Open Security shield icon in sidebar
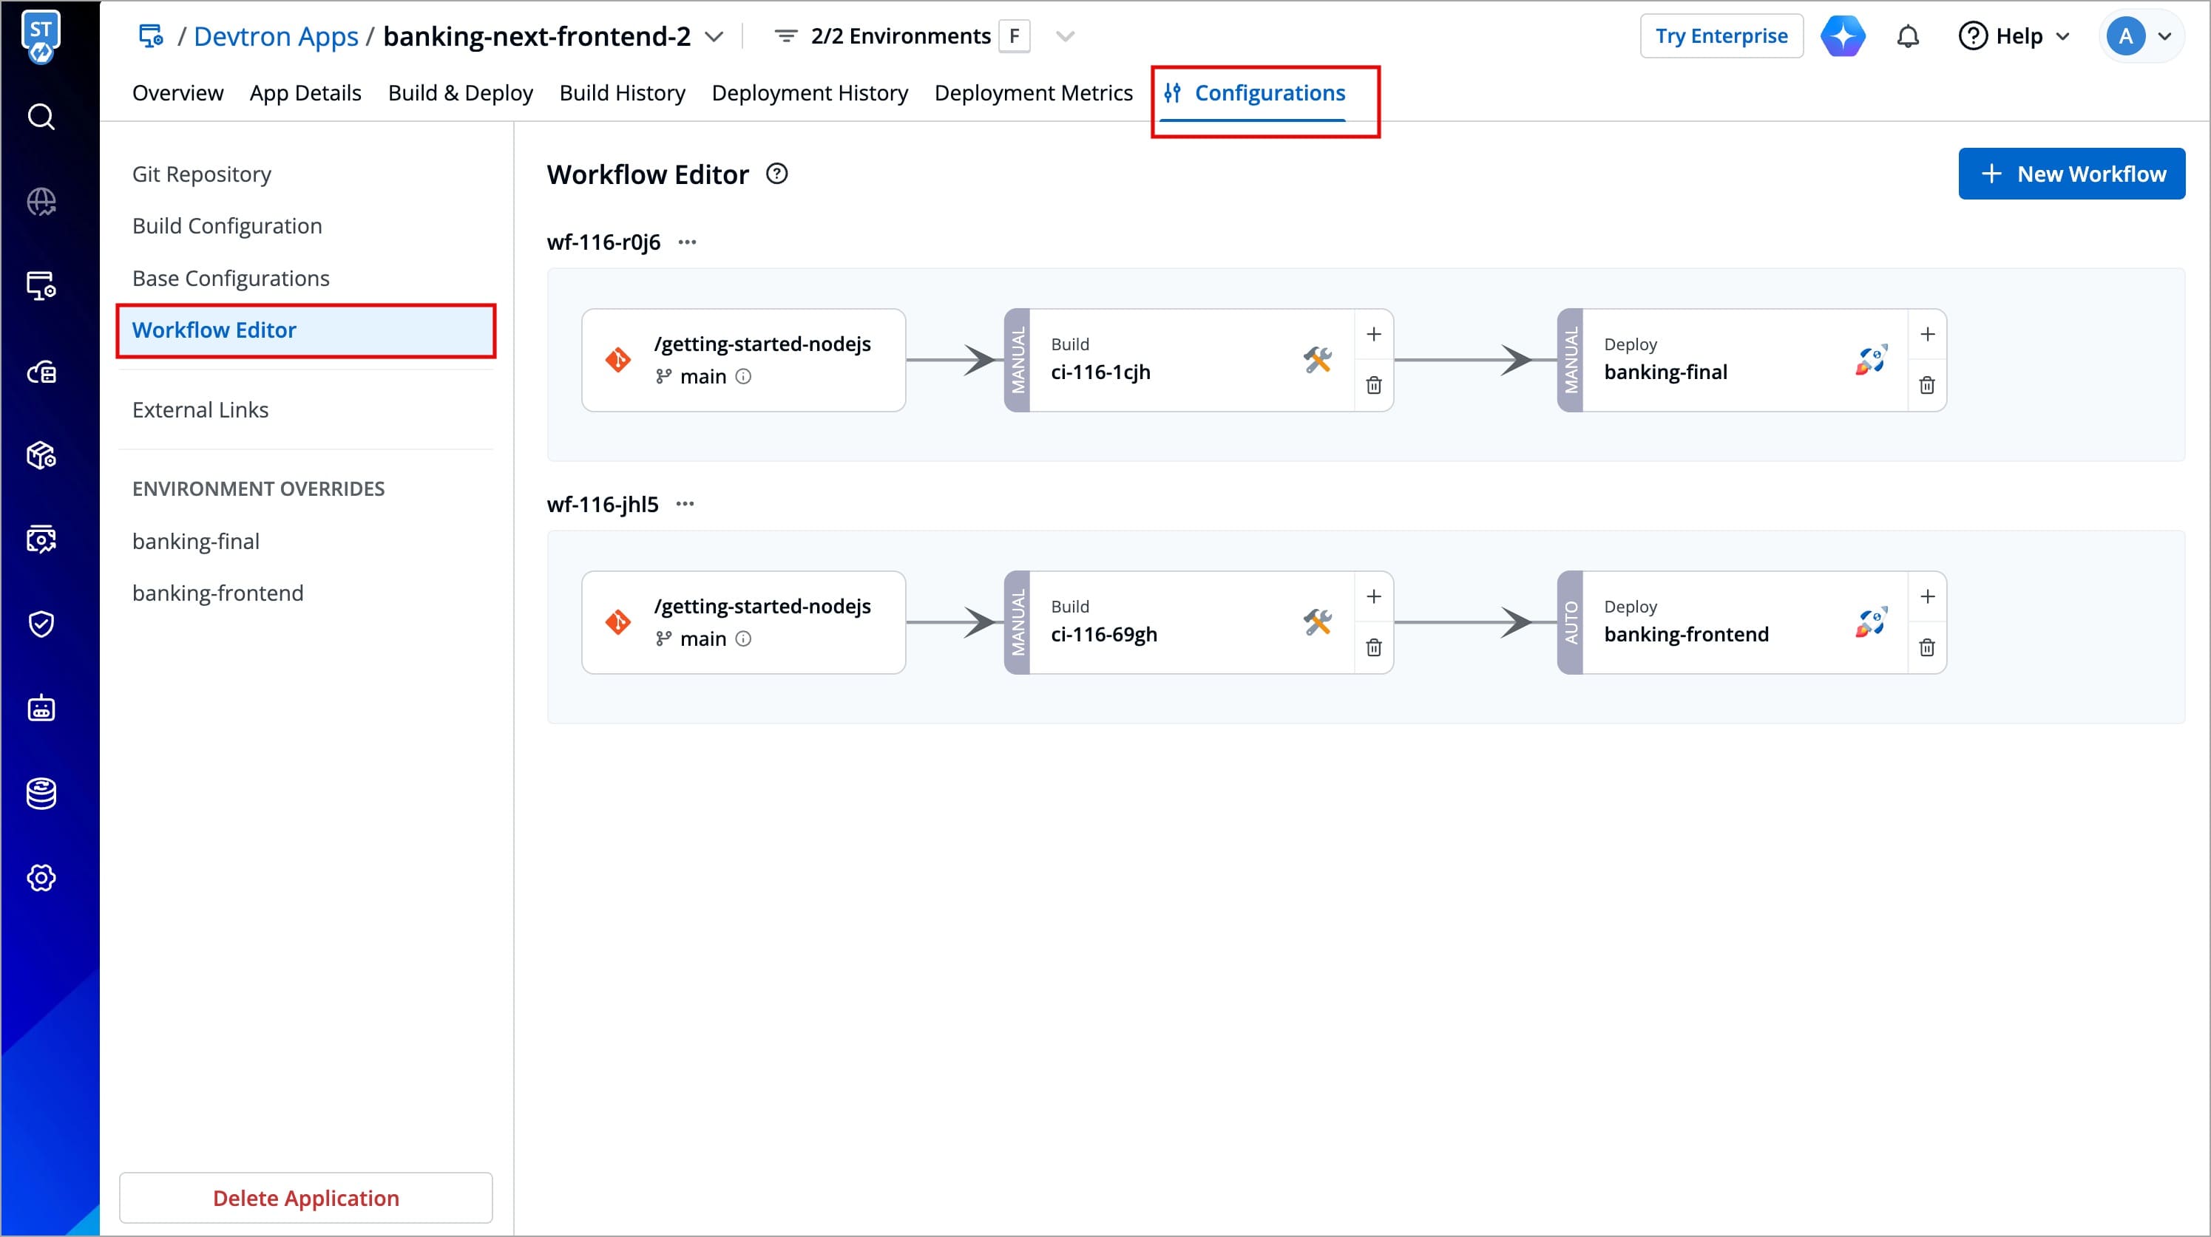This screenshot has width=2211, height=1237. coord(41,624)
